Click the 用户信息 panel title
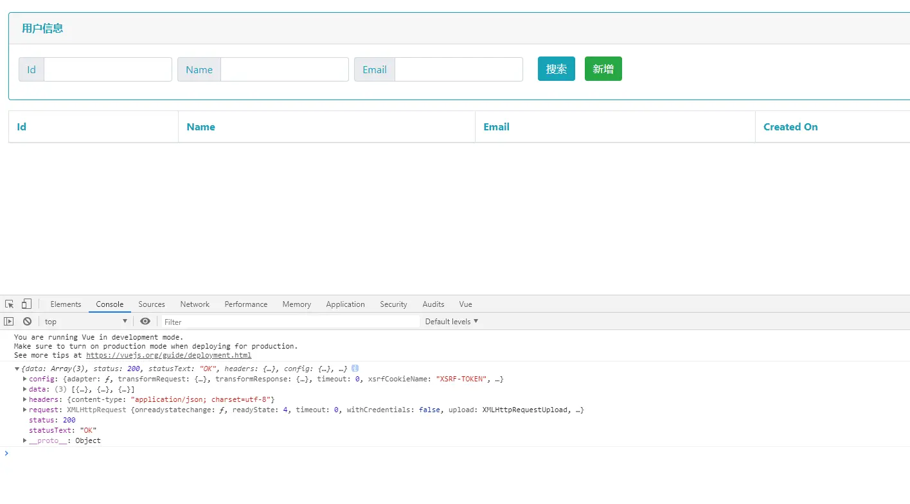The image size is (910, 504). coord(42,28)
